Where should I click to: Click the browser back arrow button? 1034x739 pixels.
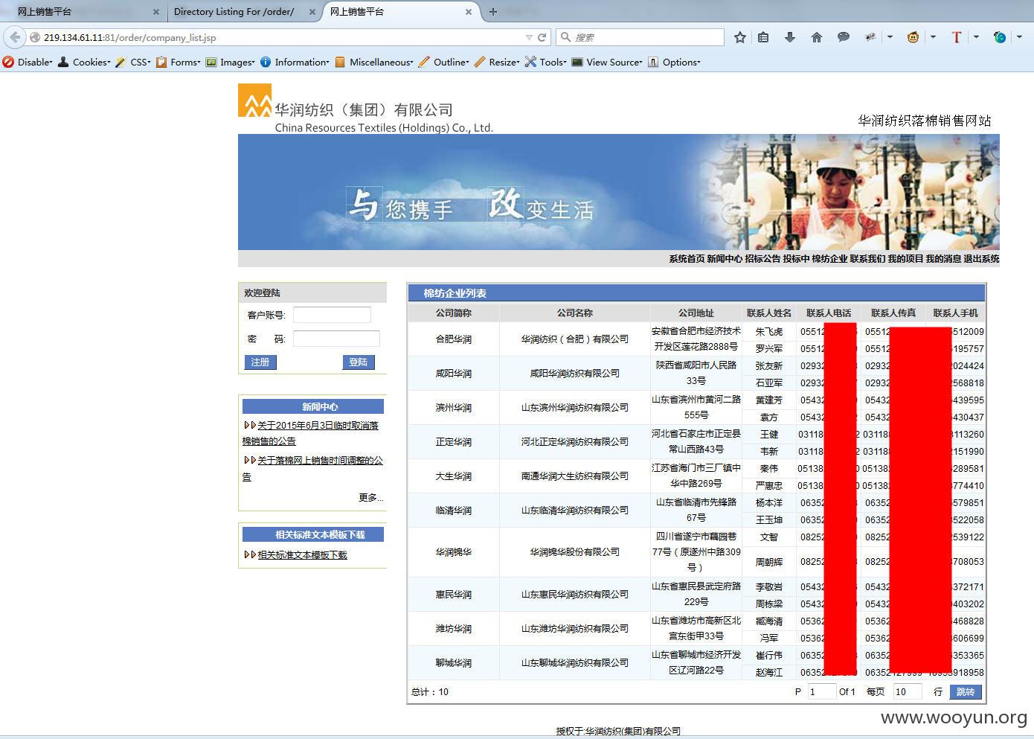coord(15,37)
